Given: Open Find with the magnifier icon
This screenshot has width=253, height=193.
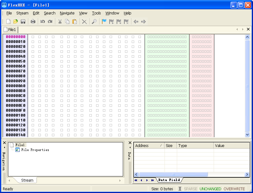Looking at the screenshot, I should coord(94,21).
